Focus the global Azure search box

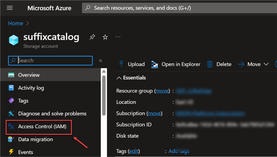coord(178,8)
